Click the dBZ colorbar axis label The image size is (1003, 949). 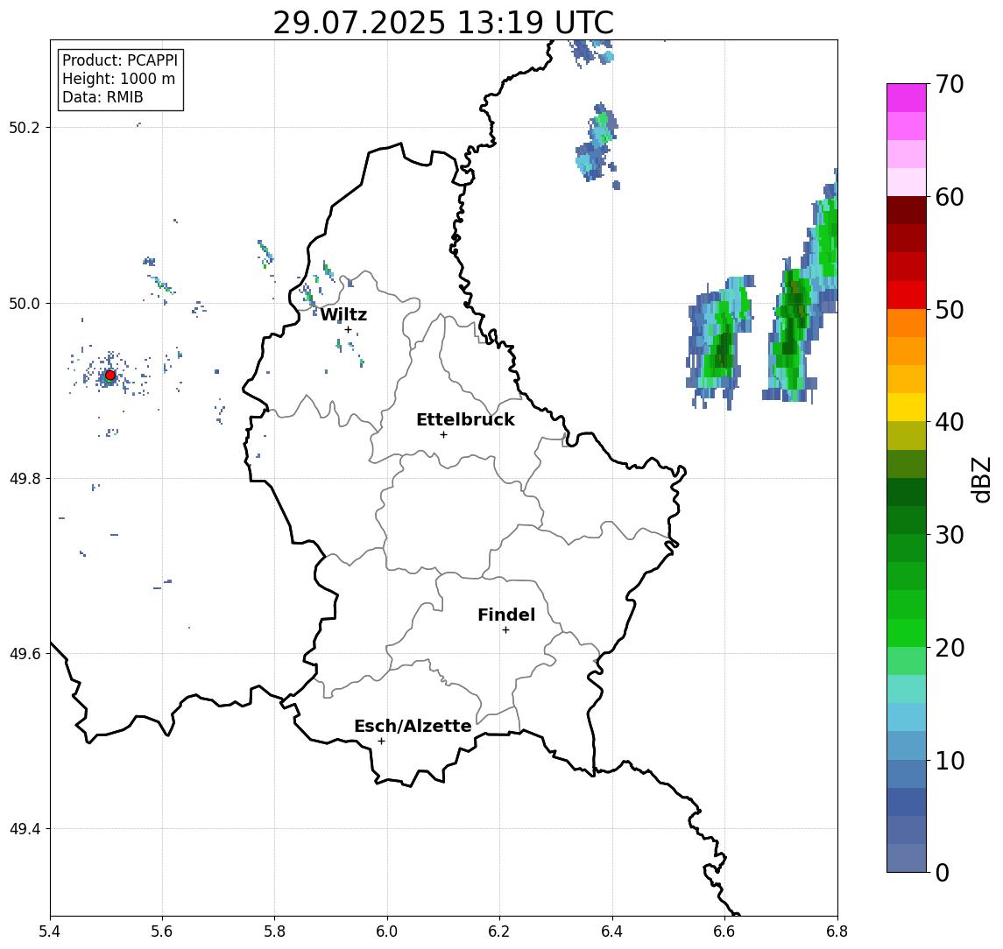pyautogui.click(x=981, y=479)
